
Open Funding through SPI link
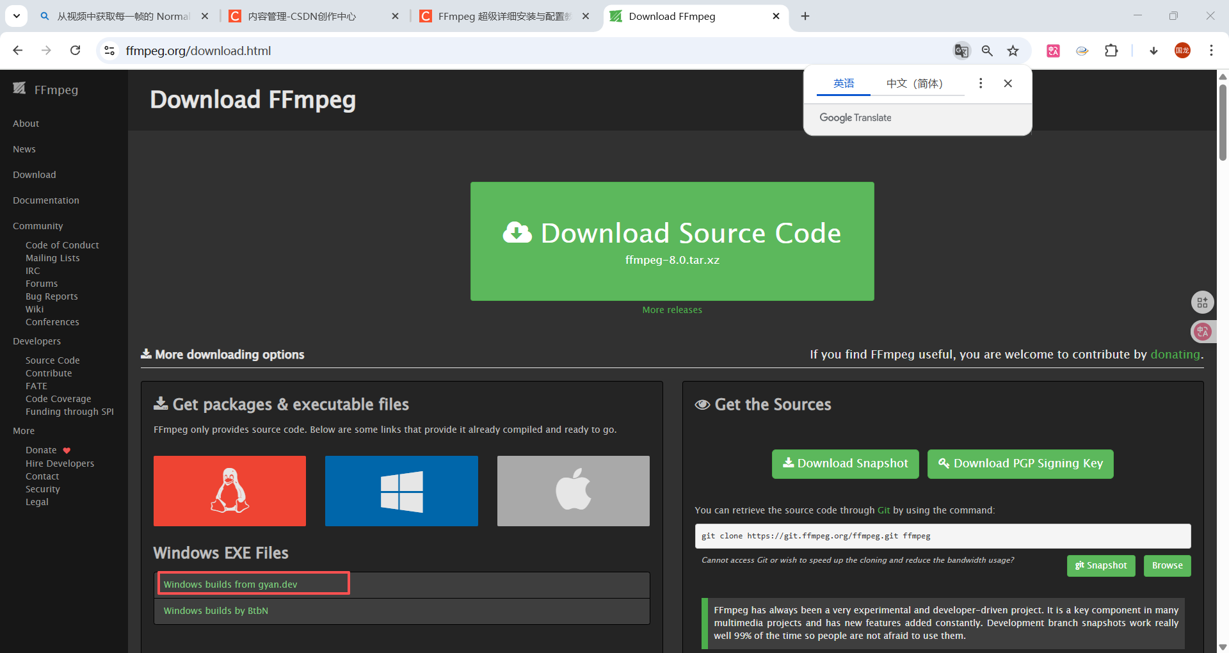[x=70, y=412]
